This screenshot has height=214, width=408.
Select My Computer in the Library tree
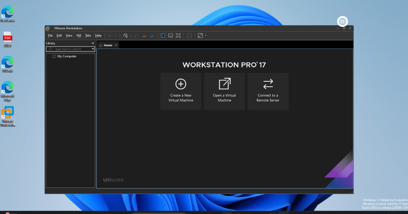tap(64, 56)
